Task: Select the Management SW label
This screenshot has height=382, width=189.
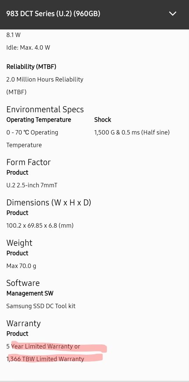Action: click(x=30, y=293)
